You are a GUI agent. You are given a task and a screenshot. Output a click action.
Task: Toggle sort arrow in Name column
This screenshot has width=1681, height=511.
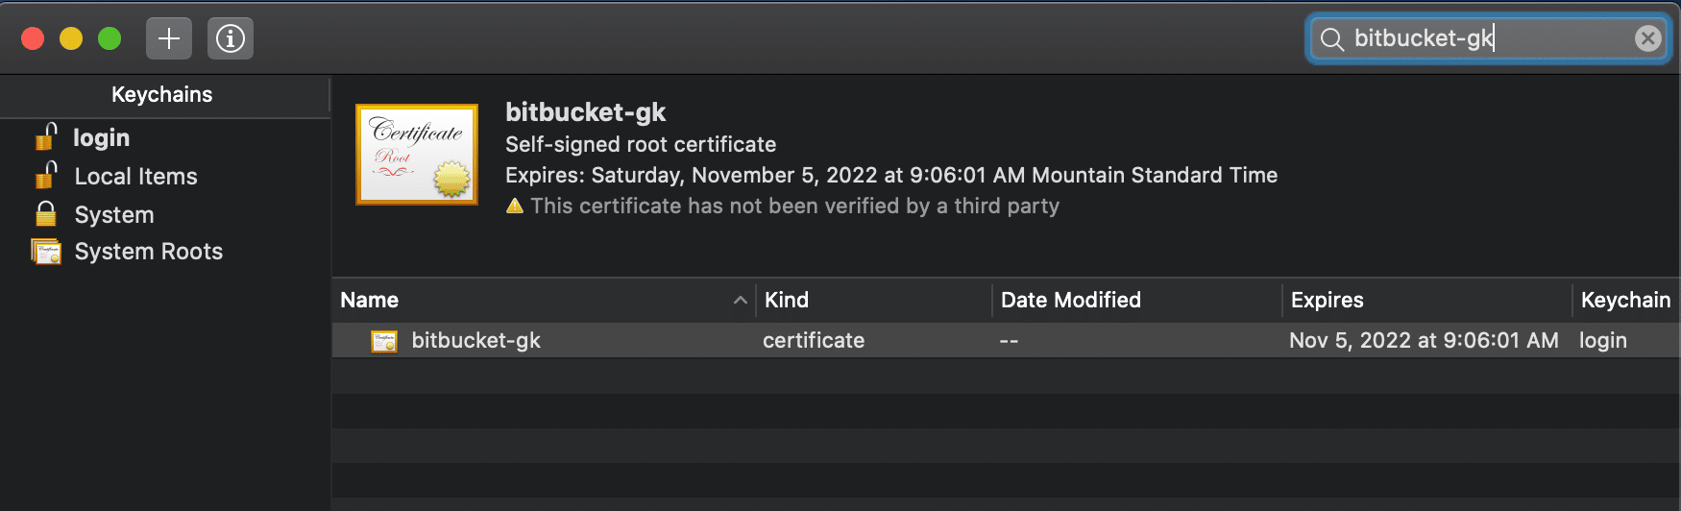740,300
